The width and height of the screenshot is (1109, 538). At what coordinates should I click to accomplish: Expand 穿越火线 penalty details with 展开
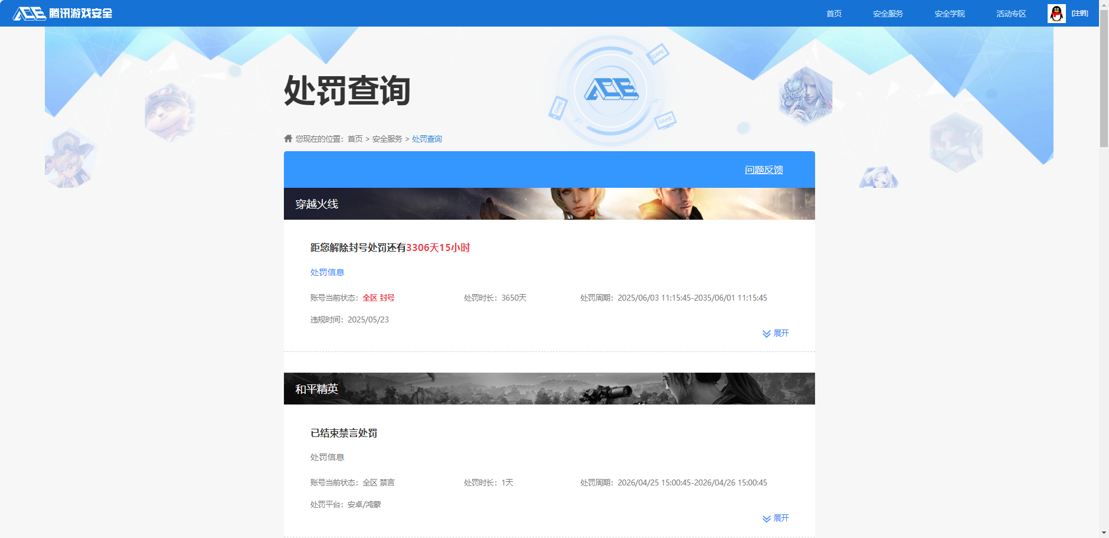[781, 333]
